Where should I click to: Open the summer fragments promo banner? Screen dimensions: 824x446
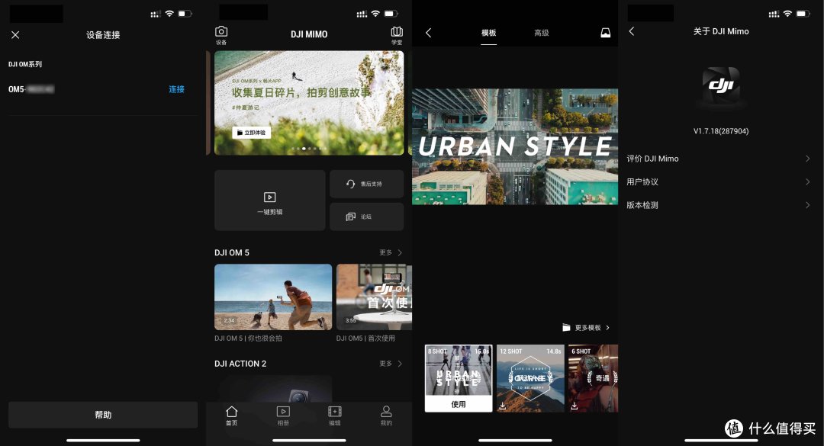(309, 102)
